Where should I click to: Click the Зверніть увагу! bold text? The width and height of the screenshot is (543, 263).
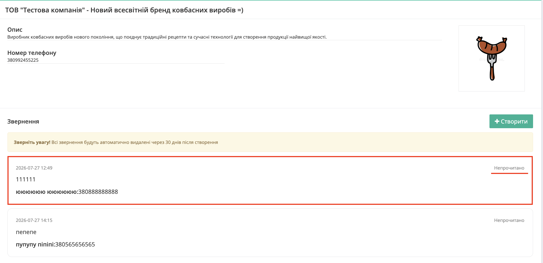tap(32, 142)
